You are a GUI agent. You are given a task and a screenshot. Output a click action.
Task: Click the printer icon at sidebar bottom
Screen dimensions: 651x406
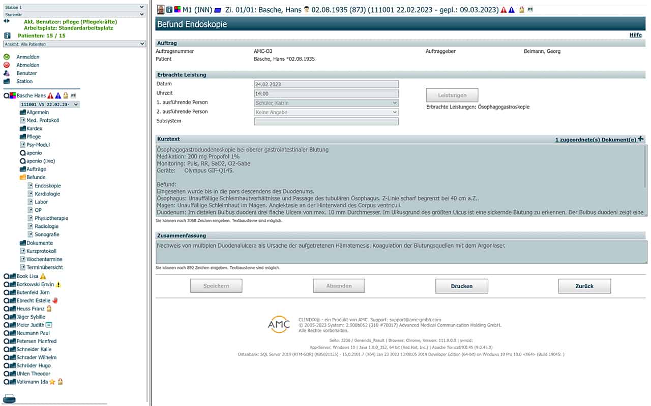[x=9, y=397]
